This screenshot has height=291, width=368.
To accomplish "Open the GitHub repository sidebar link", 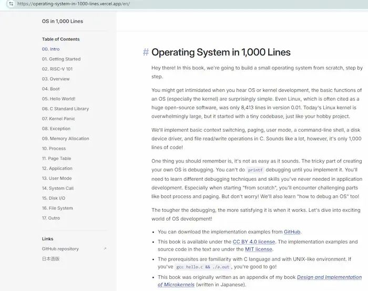I will coord(60,248).
